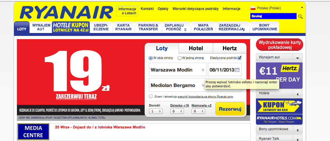Open the Bony upominkowe navigation tab
Image resolution: width=330 pixels, height=141 pixels.
click(264, 27)
